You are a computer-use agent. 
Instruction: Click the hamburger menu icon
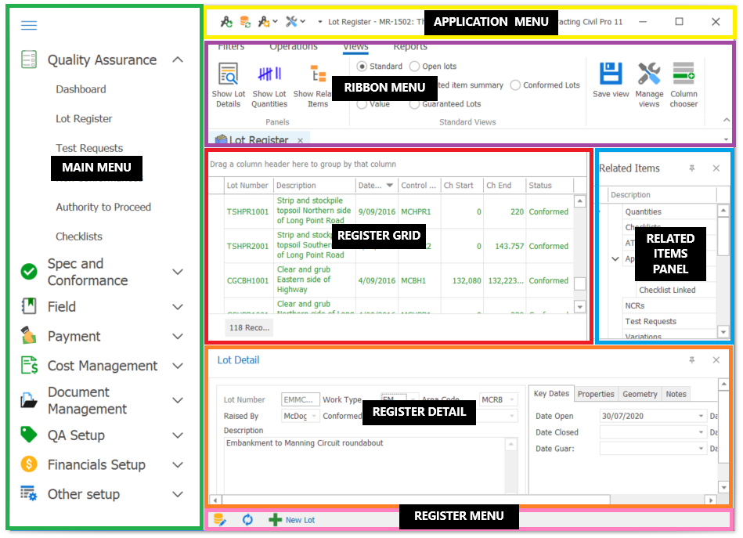point(29,25)
